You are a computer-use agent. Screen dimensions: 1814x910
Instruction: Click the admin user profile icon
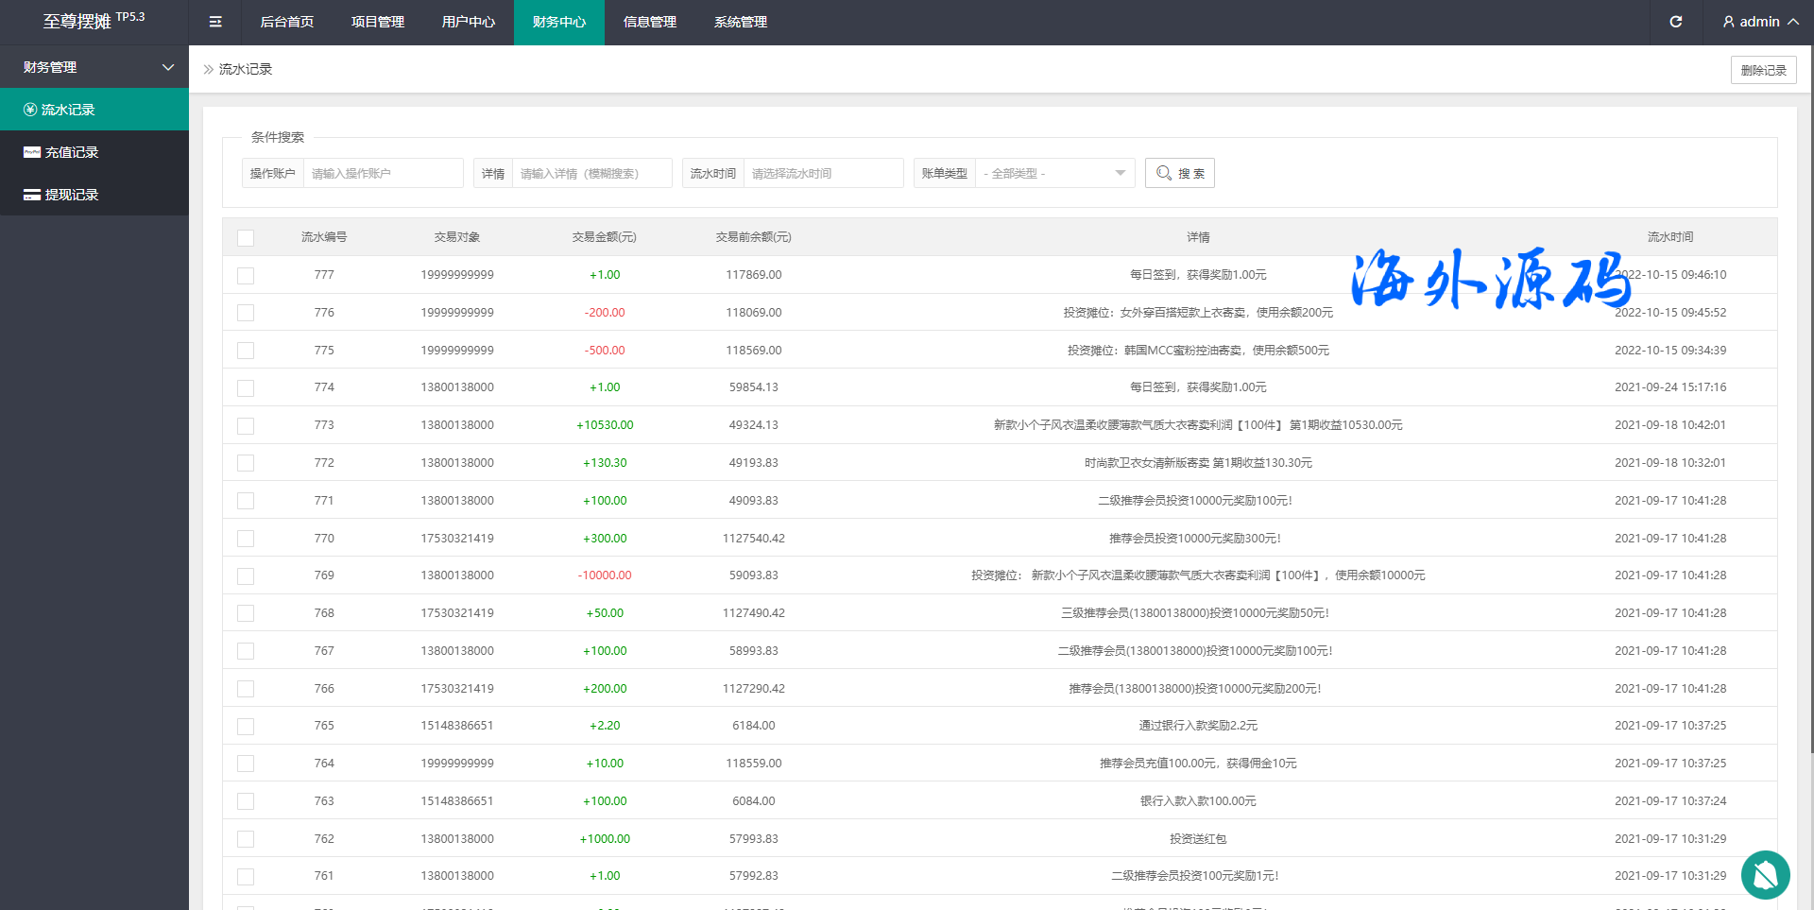(x=1728, y=22)
